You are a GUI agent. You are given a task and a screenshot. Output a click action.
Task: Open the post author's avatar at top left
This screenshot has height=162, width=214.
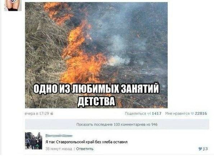13,5
